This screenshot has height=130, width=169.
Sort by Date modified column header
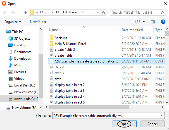pyautogui.click(x=132, y=30)
